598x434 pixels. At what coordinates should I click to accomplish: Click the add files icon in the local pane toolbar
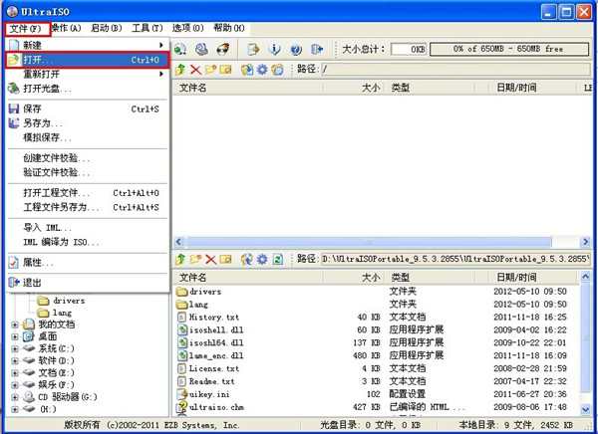point(247,260)
